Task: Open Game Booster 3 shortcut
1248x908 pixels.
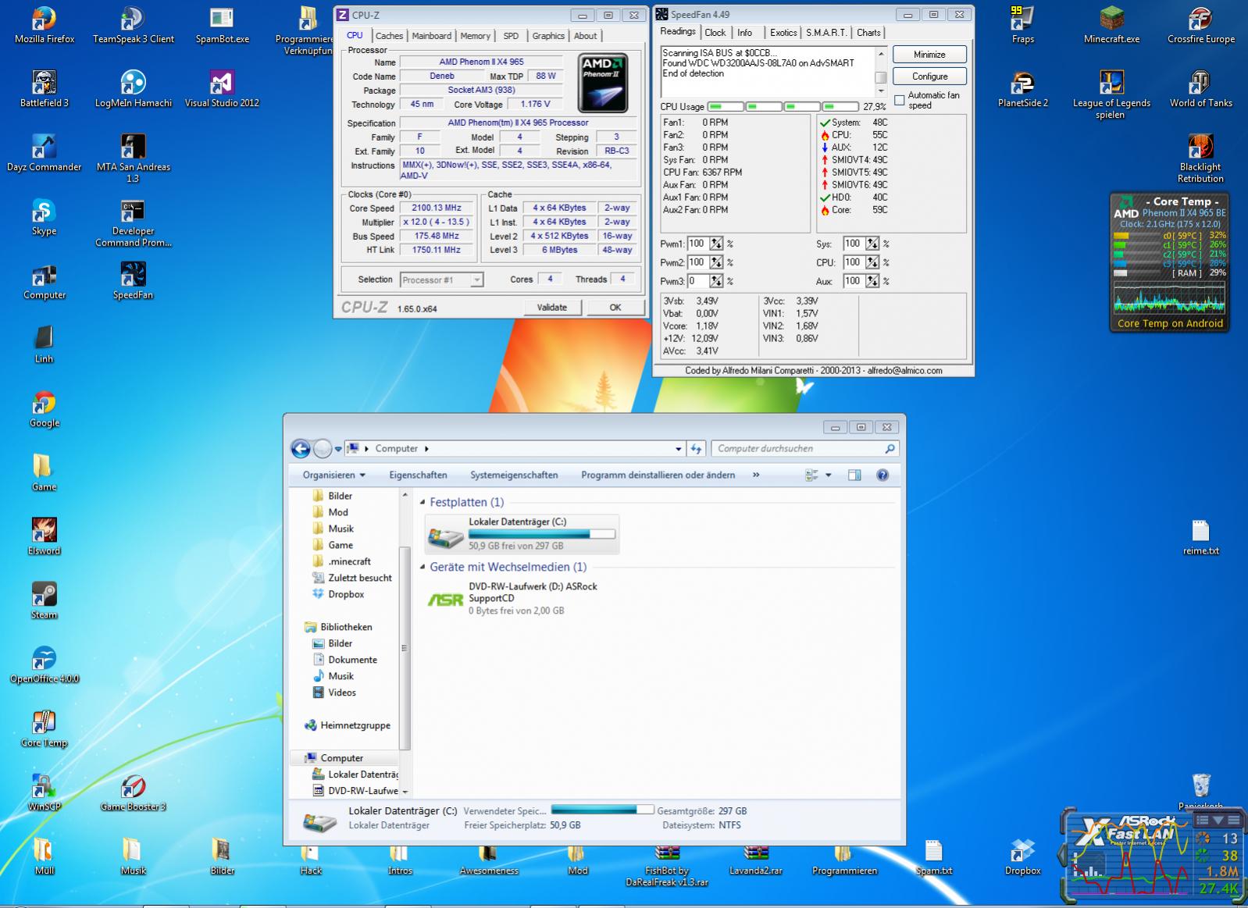Action: [x=134, y=793]
